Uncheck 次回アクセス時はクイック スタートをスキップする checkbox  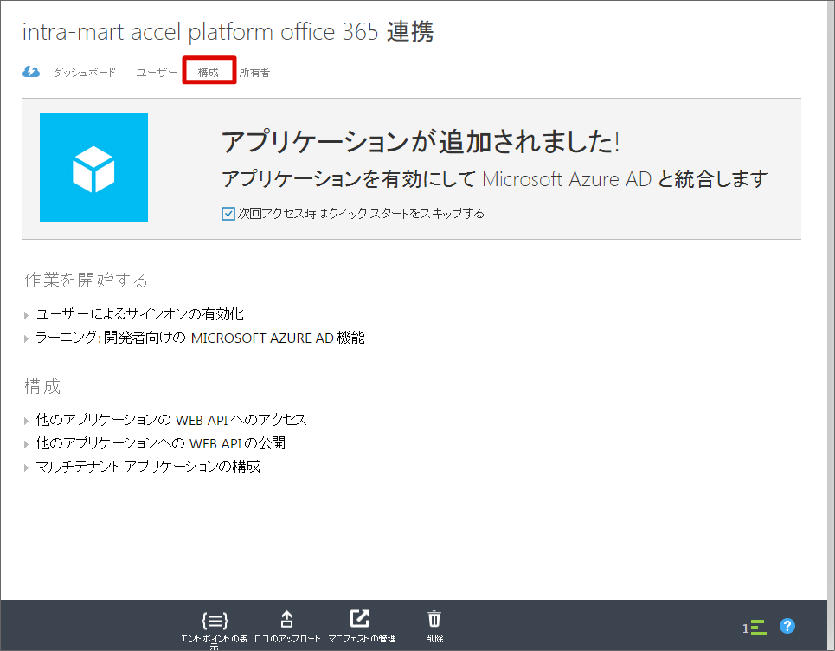pyautogui.click(x=228, y=214)
